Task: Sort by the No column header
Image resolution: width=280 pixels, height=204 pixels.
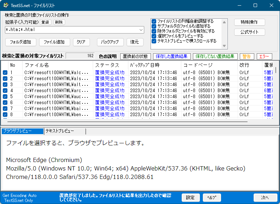Action: pos(16,65)
